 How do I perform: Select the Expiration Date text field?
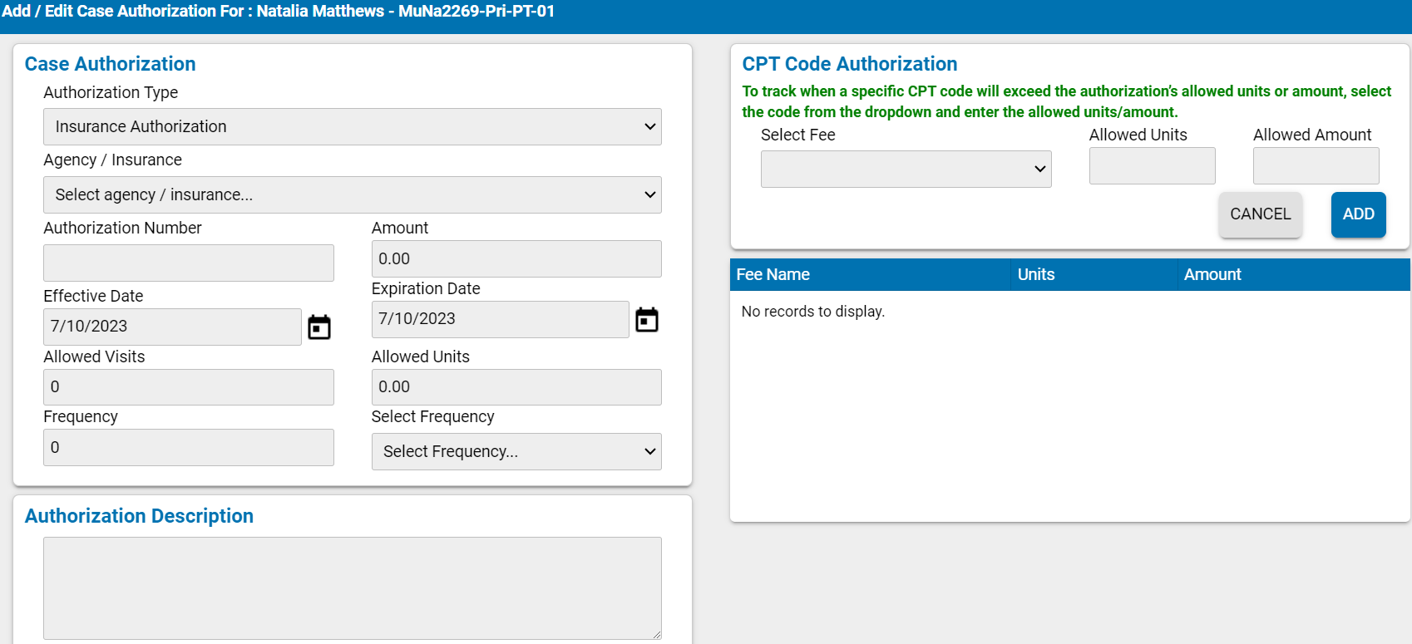[x=499, y=319]
